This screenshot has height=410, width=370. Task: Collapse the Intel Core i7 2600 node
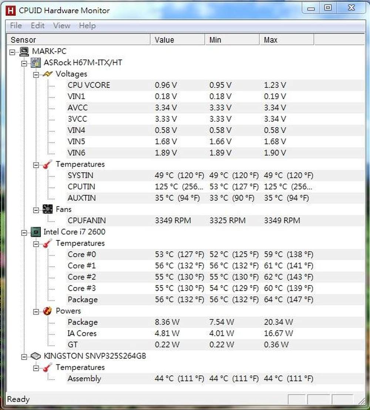[24, 233]
